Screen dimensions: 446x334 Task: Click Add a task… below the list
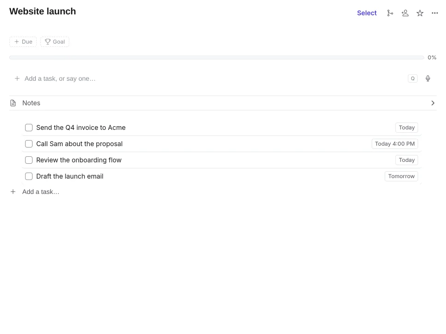click(x=41, y=192)
